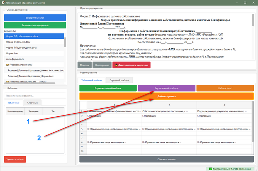This screenshot has width=258, height=171.
Task: Click cell Собственники (акционеры) поставщика
Action: coord(169,111)
